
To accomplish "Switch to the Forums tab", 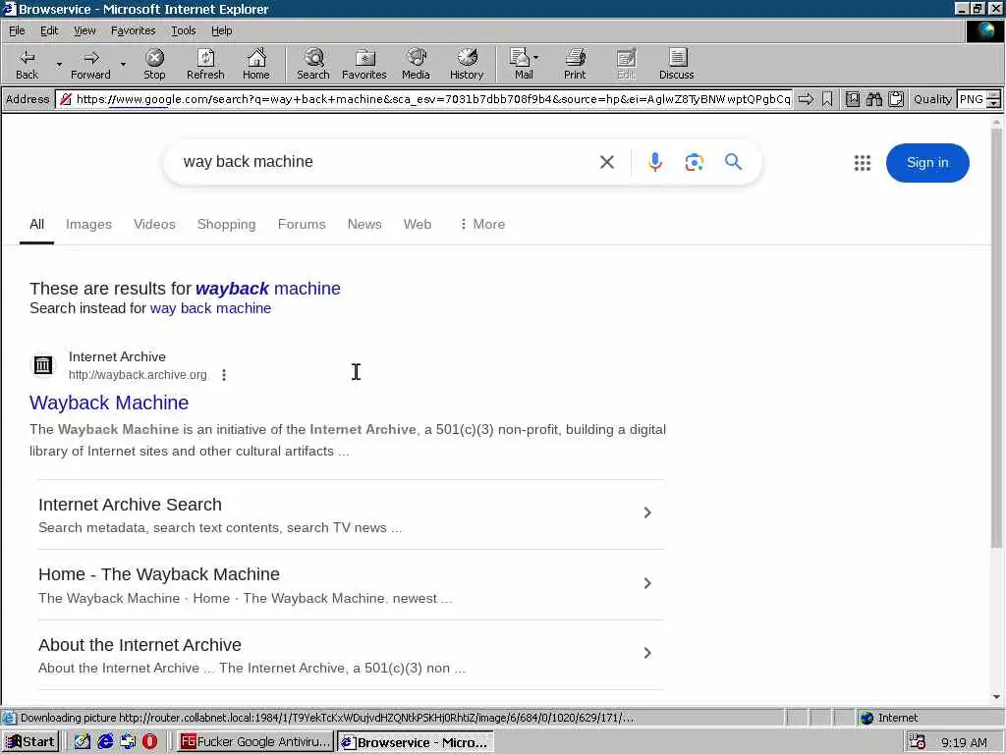I will [302, 225].
